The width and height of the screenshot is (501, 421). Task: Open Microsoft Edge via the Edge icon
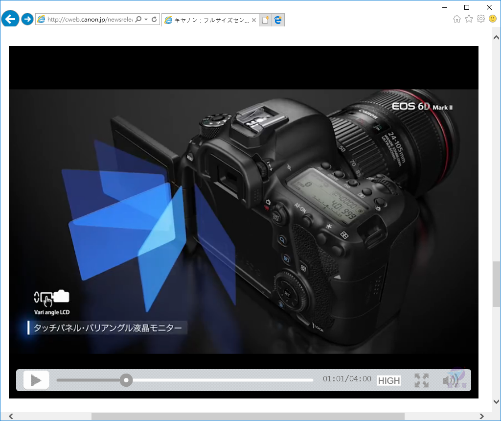click(278, 20)
